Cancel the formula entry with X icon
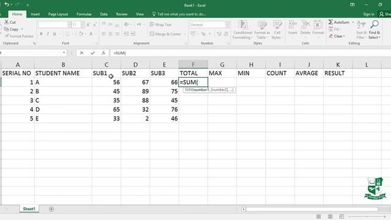Image resolution: width=391 pixels, height=220 pixels. point(81,53)
